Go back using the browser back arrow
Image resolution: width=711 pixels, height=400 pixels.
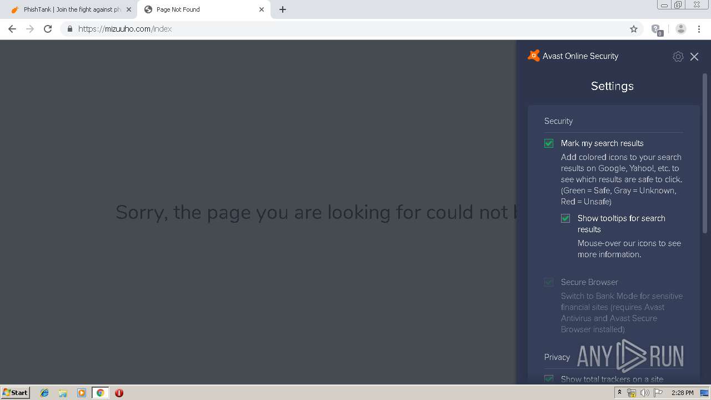12,29
